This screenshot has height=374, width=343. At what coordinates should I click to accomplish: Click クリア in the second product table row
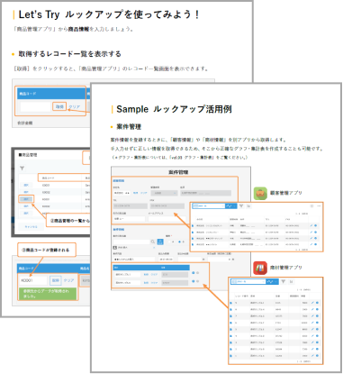click(154, 283)
